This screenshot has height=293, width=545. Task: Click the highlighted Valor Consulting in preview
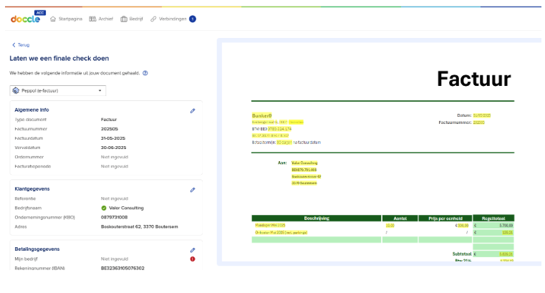click(305, 163)
